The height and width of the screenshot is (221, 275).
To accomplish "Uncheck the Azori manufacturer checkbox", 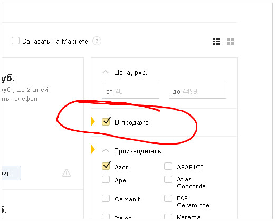I will click(106, 166).
